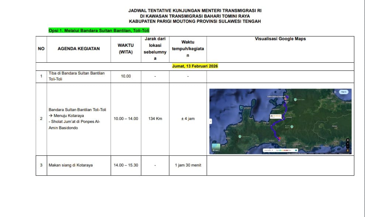Toggle the teal button in traffic bar
Image resolution: width=365 pixels, height=217 pixels.
pos(296,150)
